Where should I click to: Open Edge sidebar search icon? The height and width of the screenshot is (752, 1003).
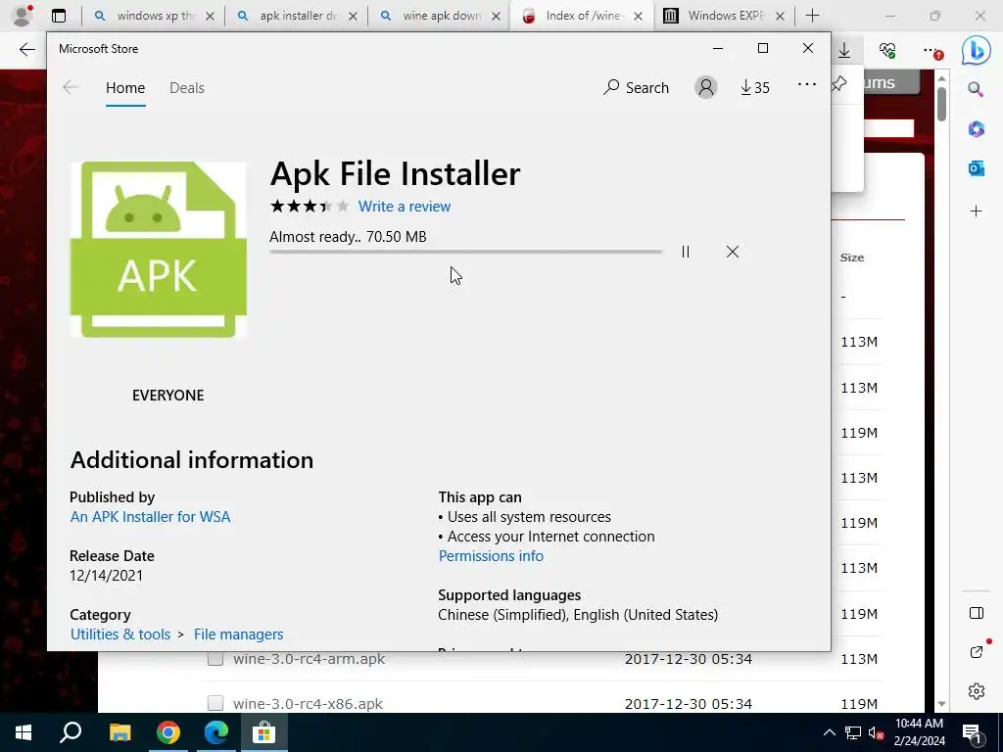(976, 89)
